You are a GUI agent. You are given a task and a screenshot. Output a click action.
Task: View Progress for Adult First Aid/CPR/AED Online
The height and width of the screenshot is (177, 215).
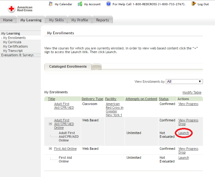[x=188, y=120]
